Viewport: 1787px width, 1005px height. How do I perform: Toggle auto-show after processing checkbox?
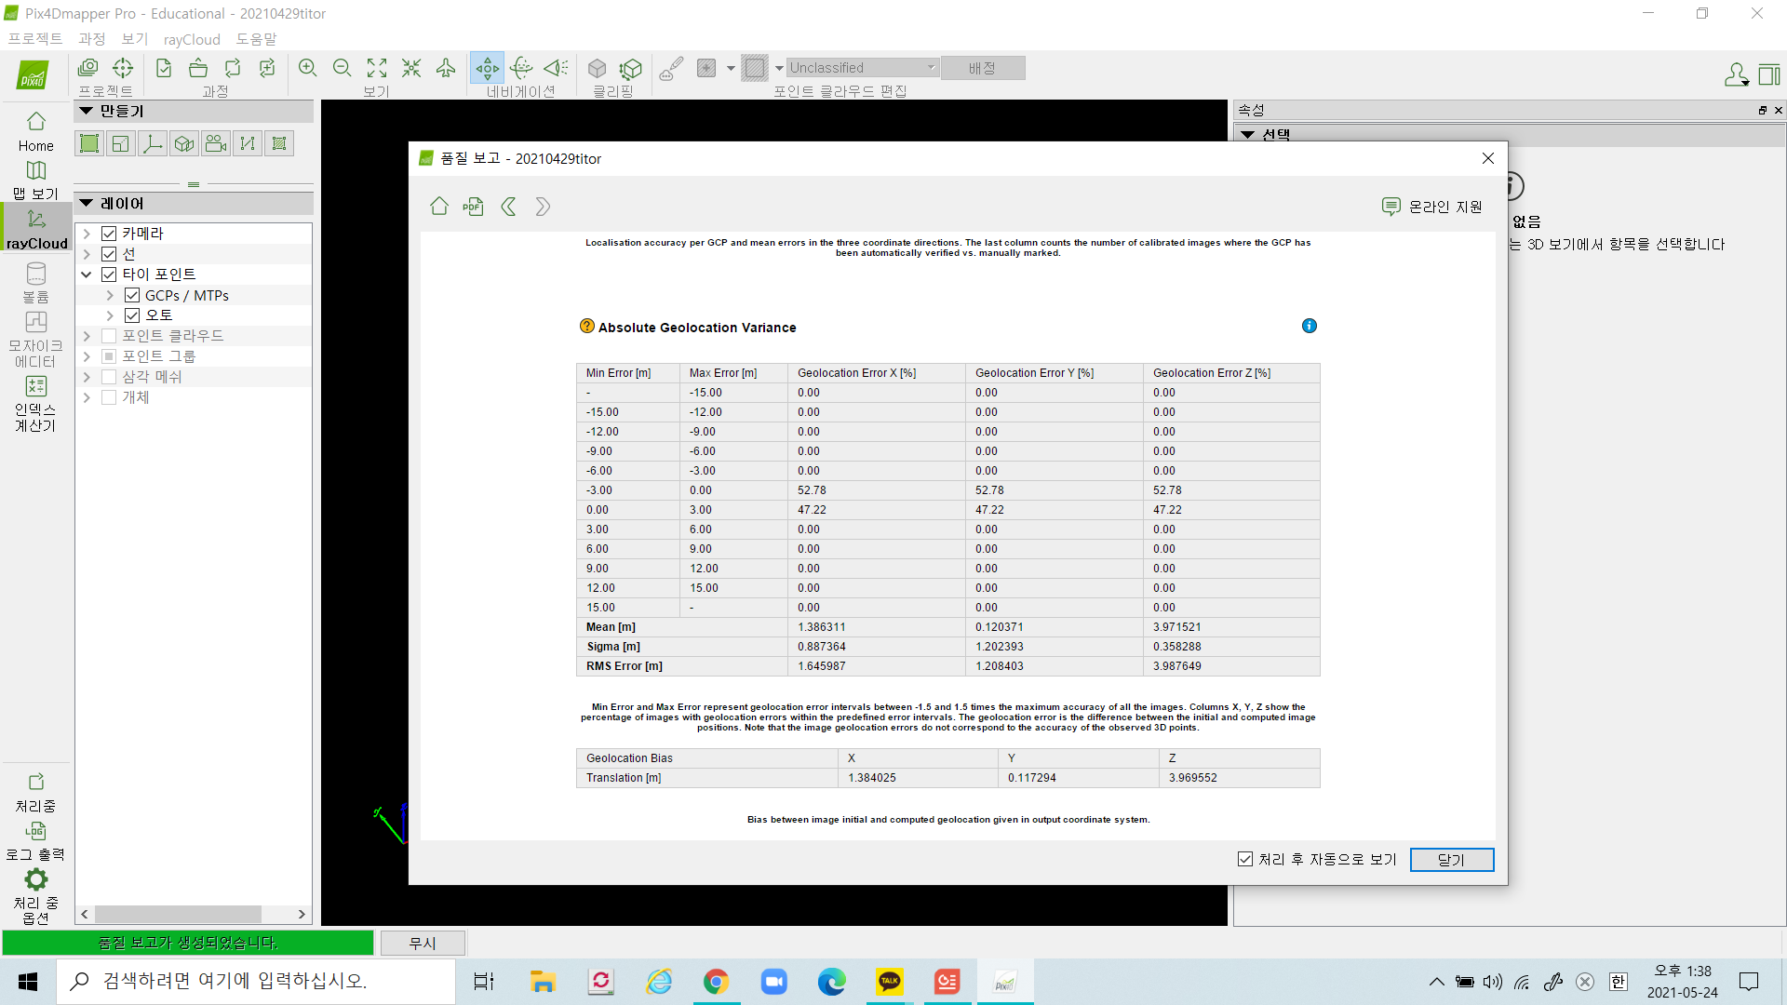[1245, 859]
